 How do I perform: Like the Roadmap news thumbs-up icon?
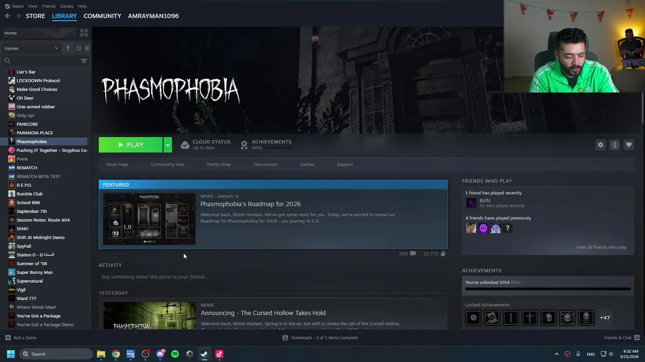click(443, 254)
